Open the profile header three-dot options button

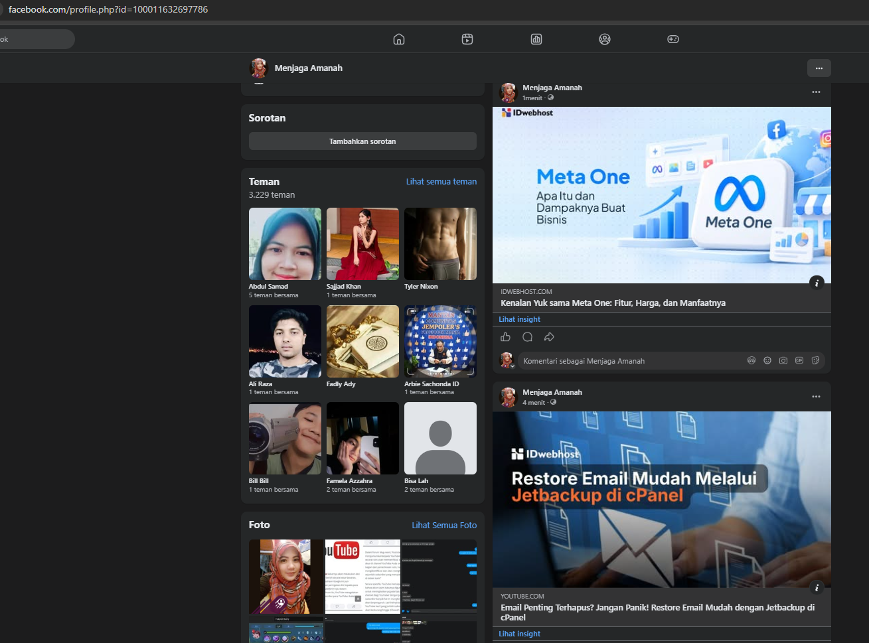[819, 68]
